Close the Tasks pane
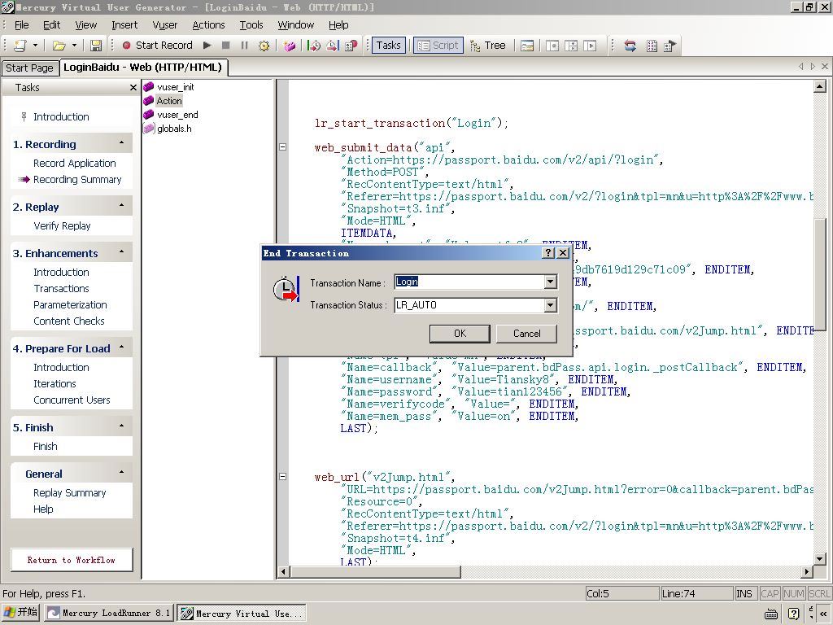The width and height of the screenshot is (833, 625). pos(133,88)
